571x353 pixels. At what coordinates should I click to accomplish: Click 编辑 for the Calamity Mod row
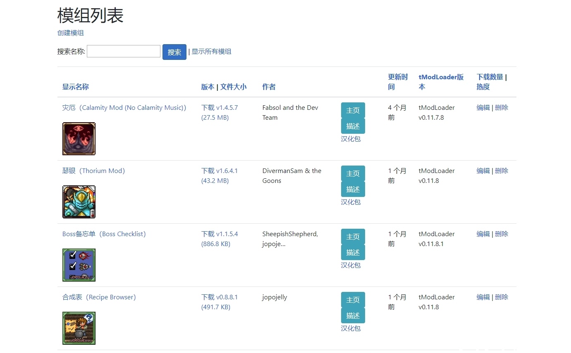tap(483, 108)
